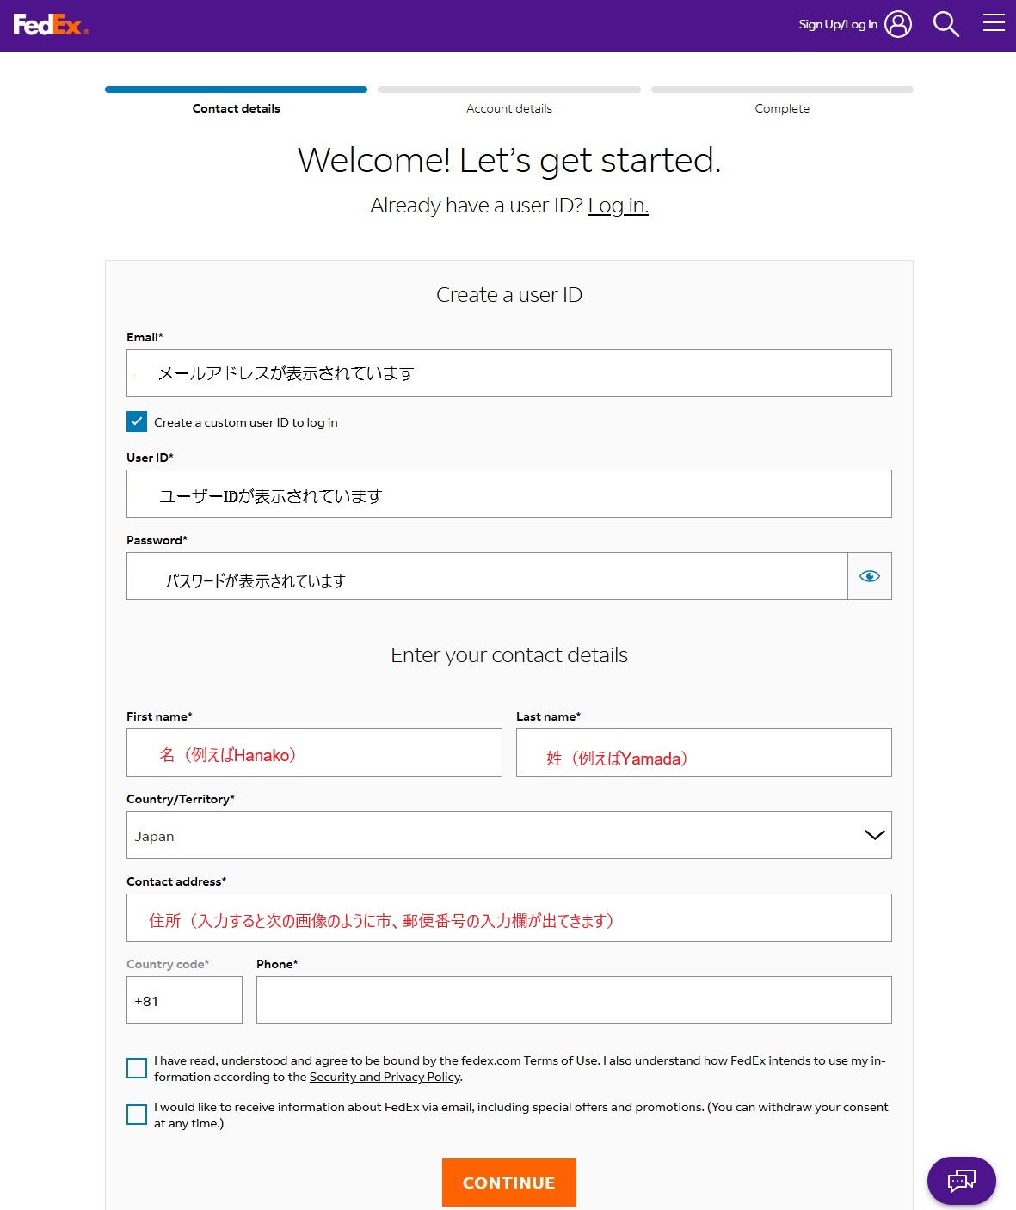
Task: Click the FedEx logo
Action: click(51, 25)
